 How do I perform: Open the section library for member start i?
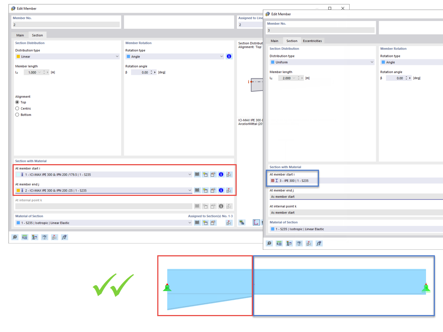pos(197,174)
